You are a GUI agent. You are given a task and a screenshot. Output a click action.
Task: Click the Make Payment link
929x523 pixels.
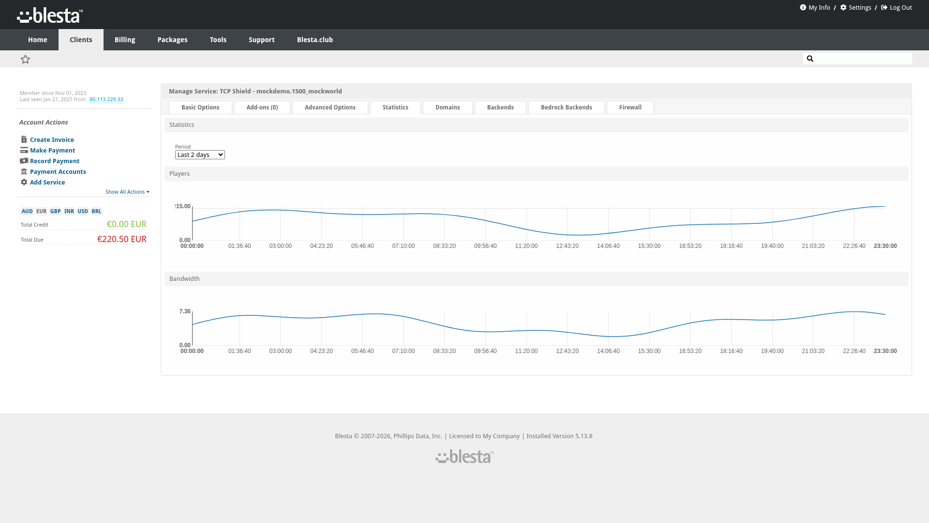click(x=52, y=150)
